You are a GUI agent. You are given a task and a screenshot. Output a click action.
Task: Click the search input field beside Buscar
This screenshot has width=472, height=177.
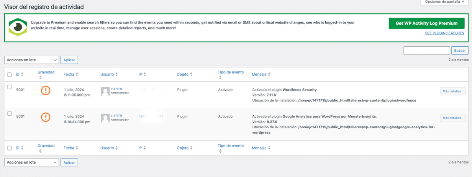point(426,50)
